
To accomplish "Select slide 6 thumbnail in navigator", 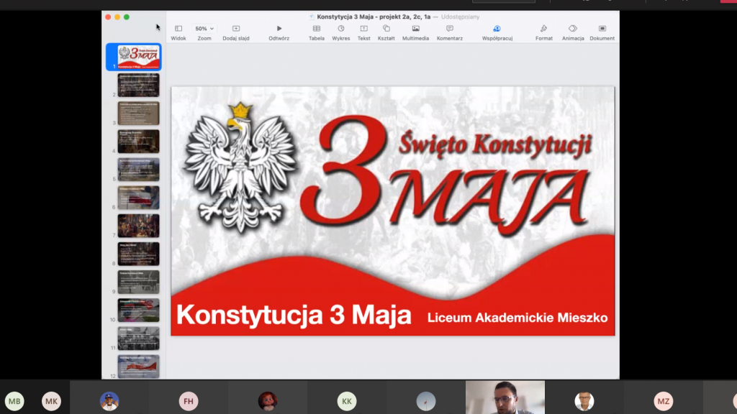I will point(138,198).
